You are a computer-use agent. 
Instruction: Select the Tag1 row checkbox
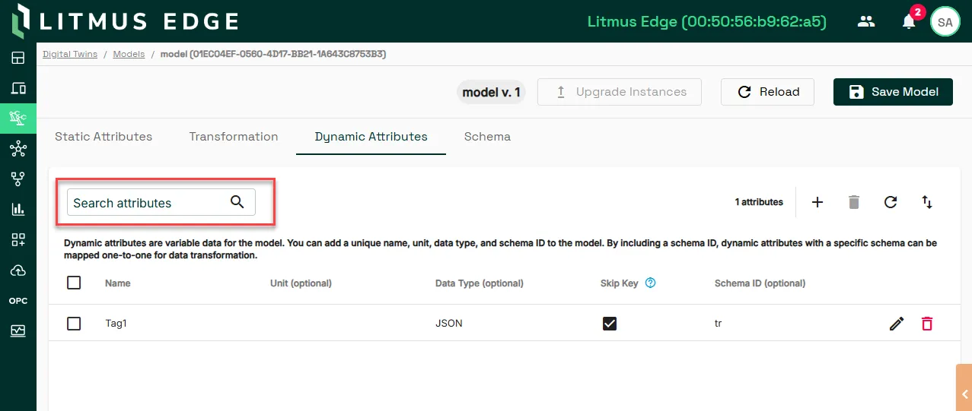click(74, 324)
